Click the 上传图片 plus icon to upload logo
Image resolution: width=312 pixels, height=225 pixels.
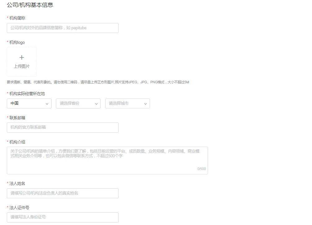(21, 57)
